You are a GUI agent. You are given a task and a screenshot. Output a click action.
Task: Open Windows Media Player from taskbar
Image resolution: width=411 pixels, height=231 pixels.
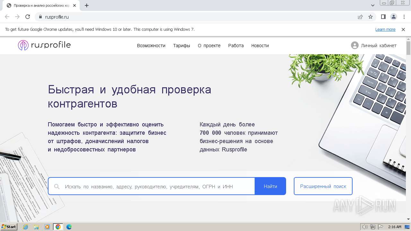pyautogui.click(x=47, y=227)
